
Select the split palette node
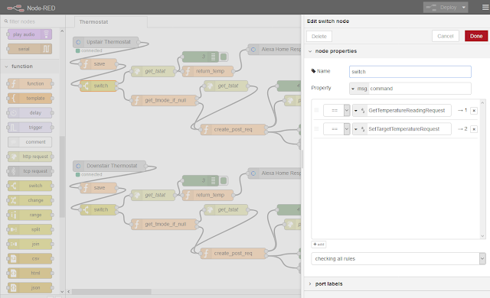tap(30, 229)
